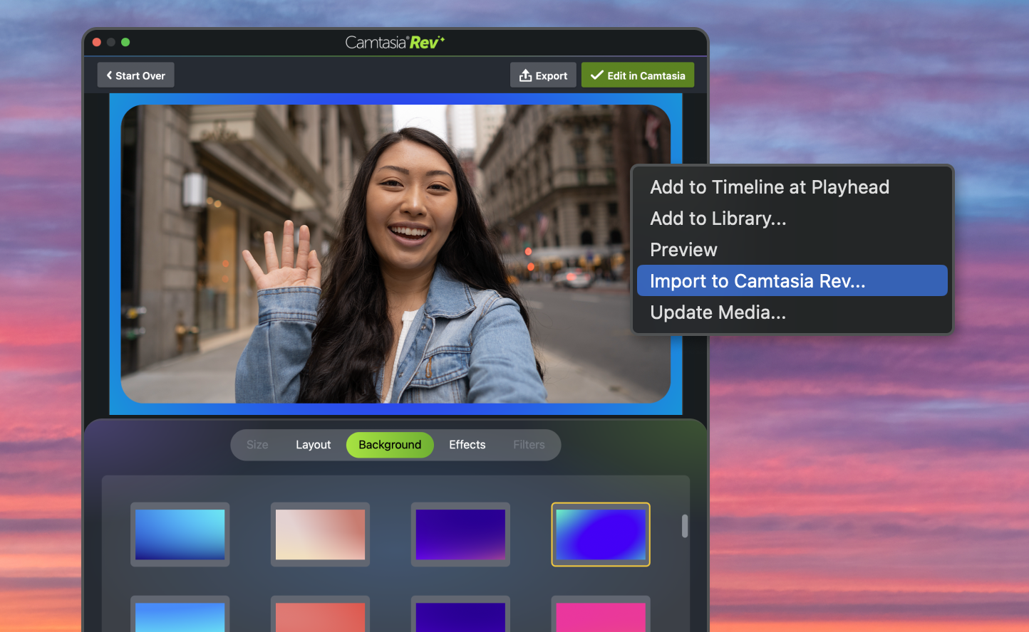Switch to the Effects tab
Screen dimensions: 1029x632
[467, 445]
